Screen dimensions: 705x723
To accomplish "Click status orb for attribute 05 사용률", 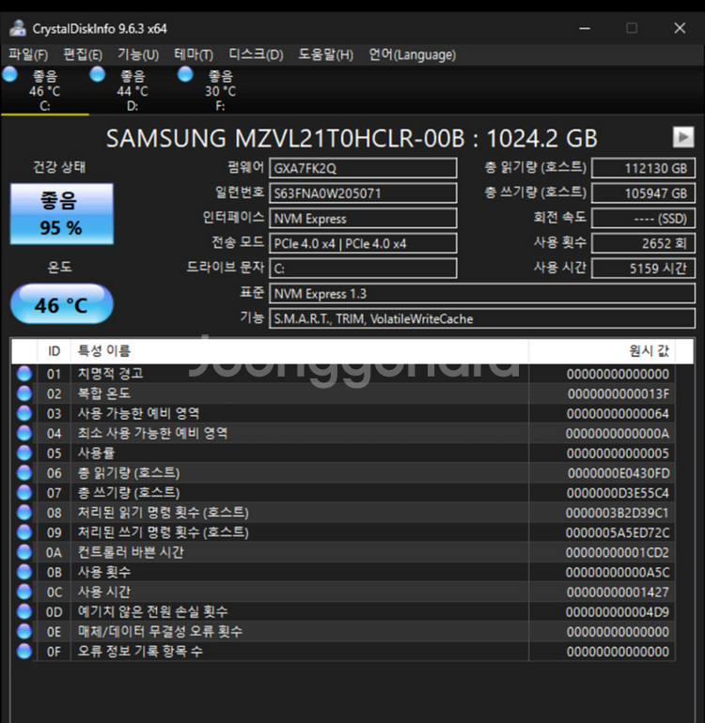I will coord(24,453).
